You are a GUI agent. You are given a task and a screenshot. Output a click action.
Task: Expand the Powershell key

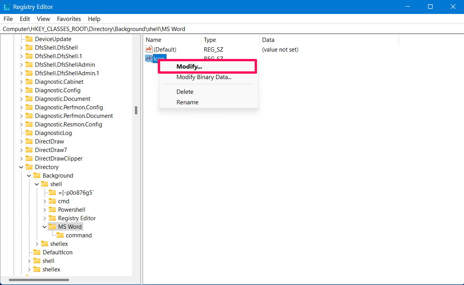[45, 209]
